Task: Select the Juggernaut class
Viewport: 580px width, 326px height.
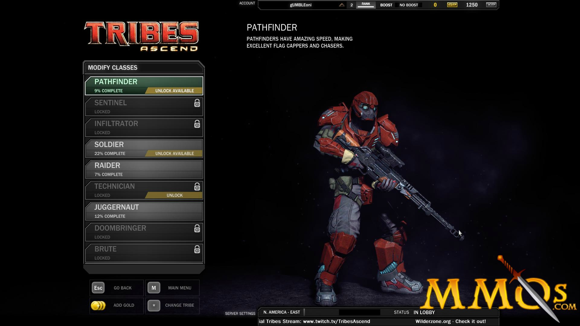Action: coord(144,211)
